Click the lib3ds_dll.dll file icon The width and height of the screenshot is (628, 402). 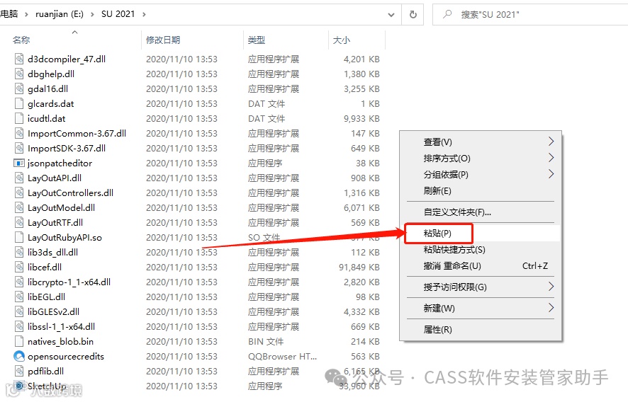(19, 253)
